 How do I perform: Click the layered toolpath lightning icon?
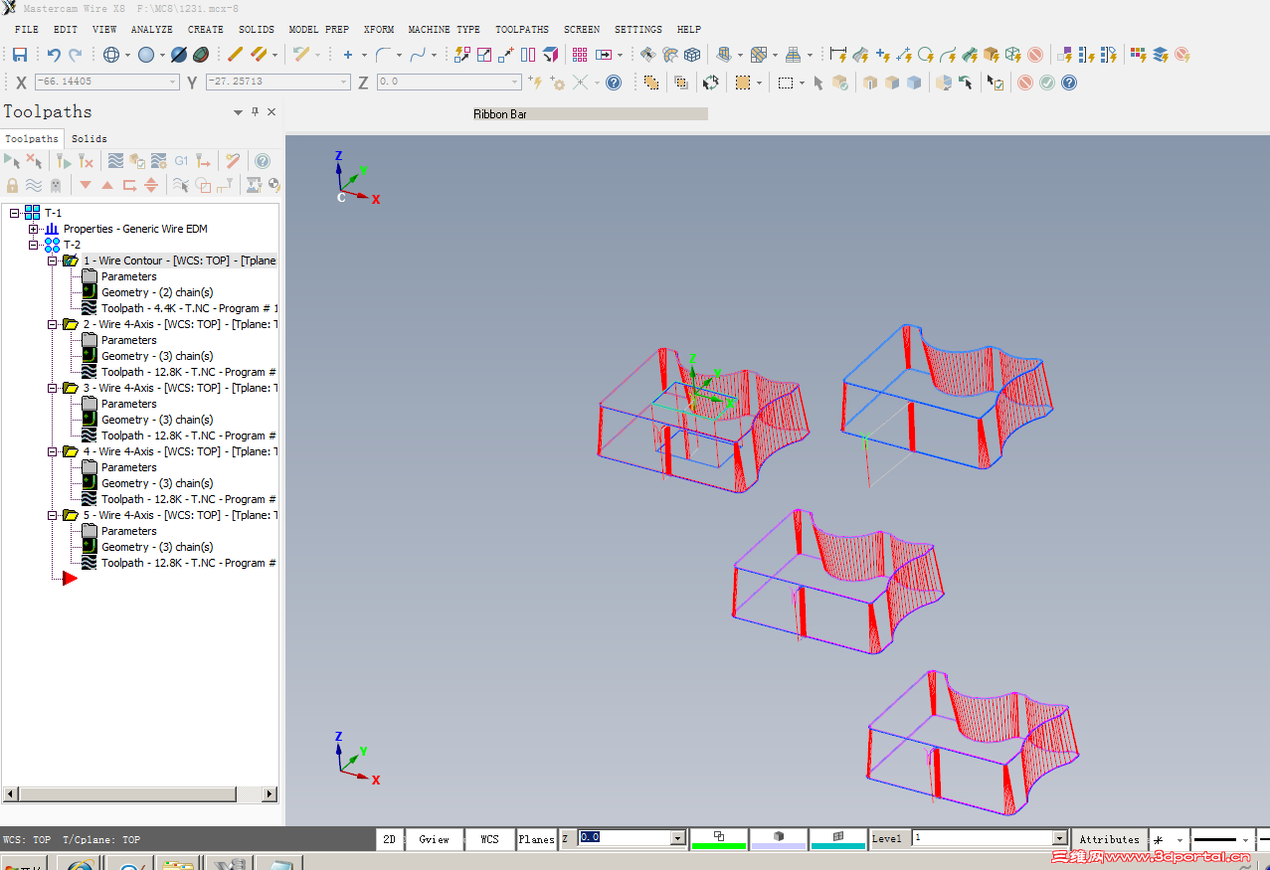(x=1161, y=55)
